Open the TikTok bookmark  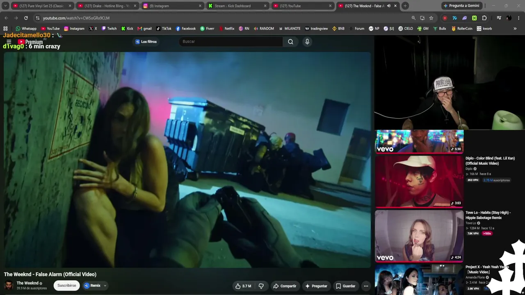tap(164, 29)
